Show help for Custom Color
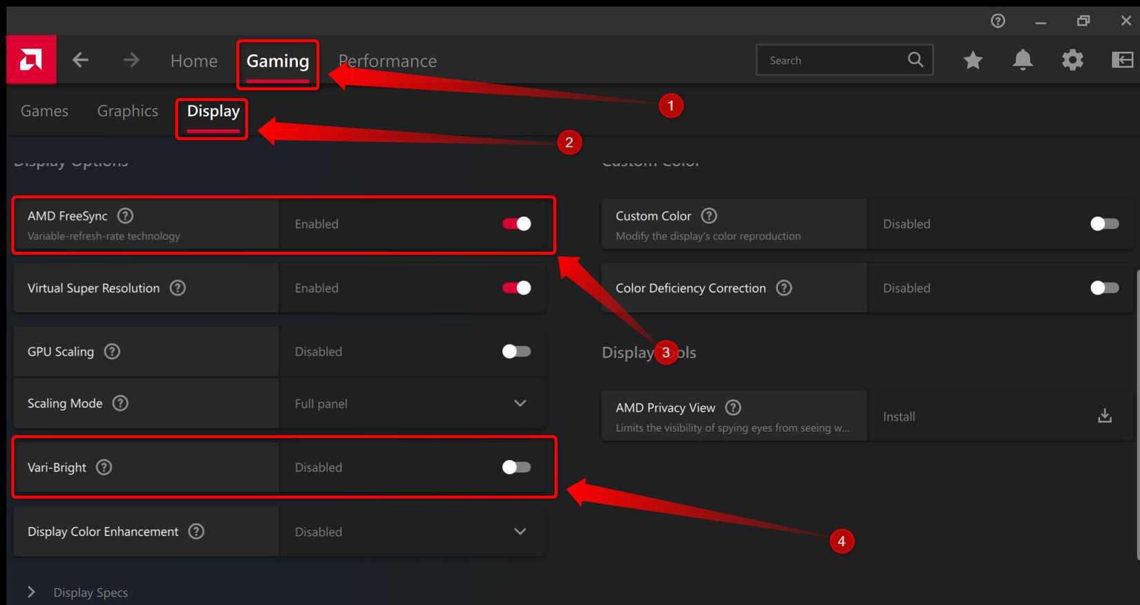 tap(709, 215)
